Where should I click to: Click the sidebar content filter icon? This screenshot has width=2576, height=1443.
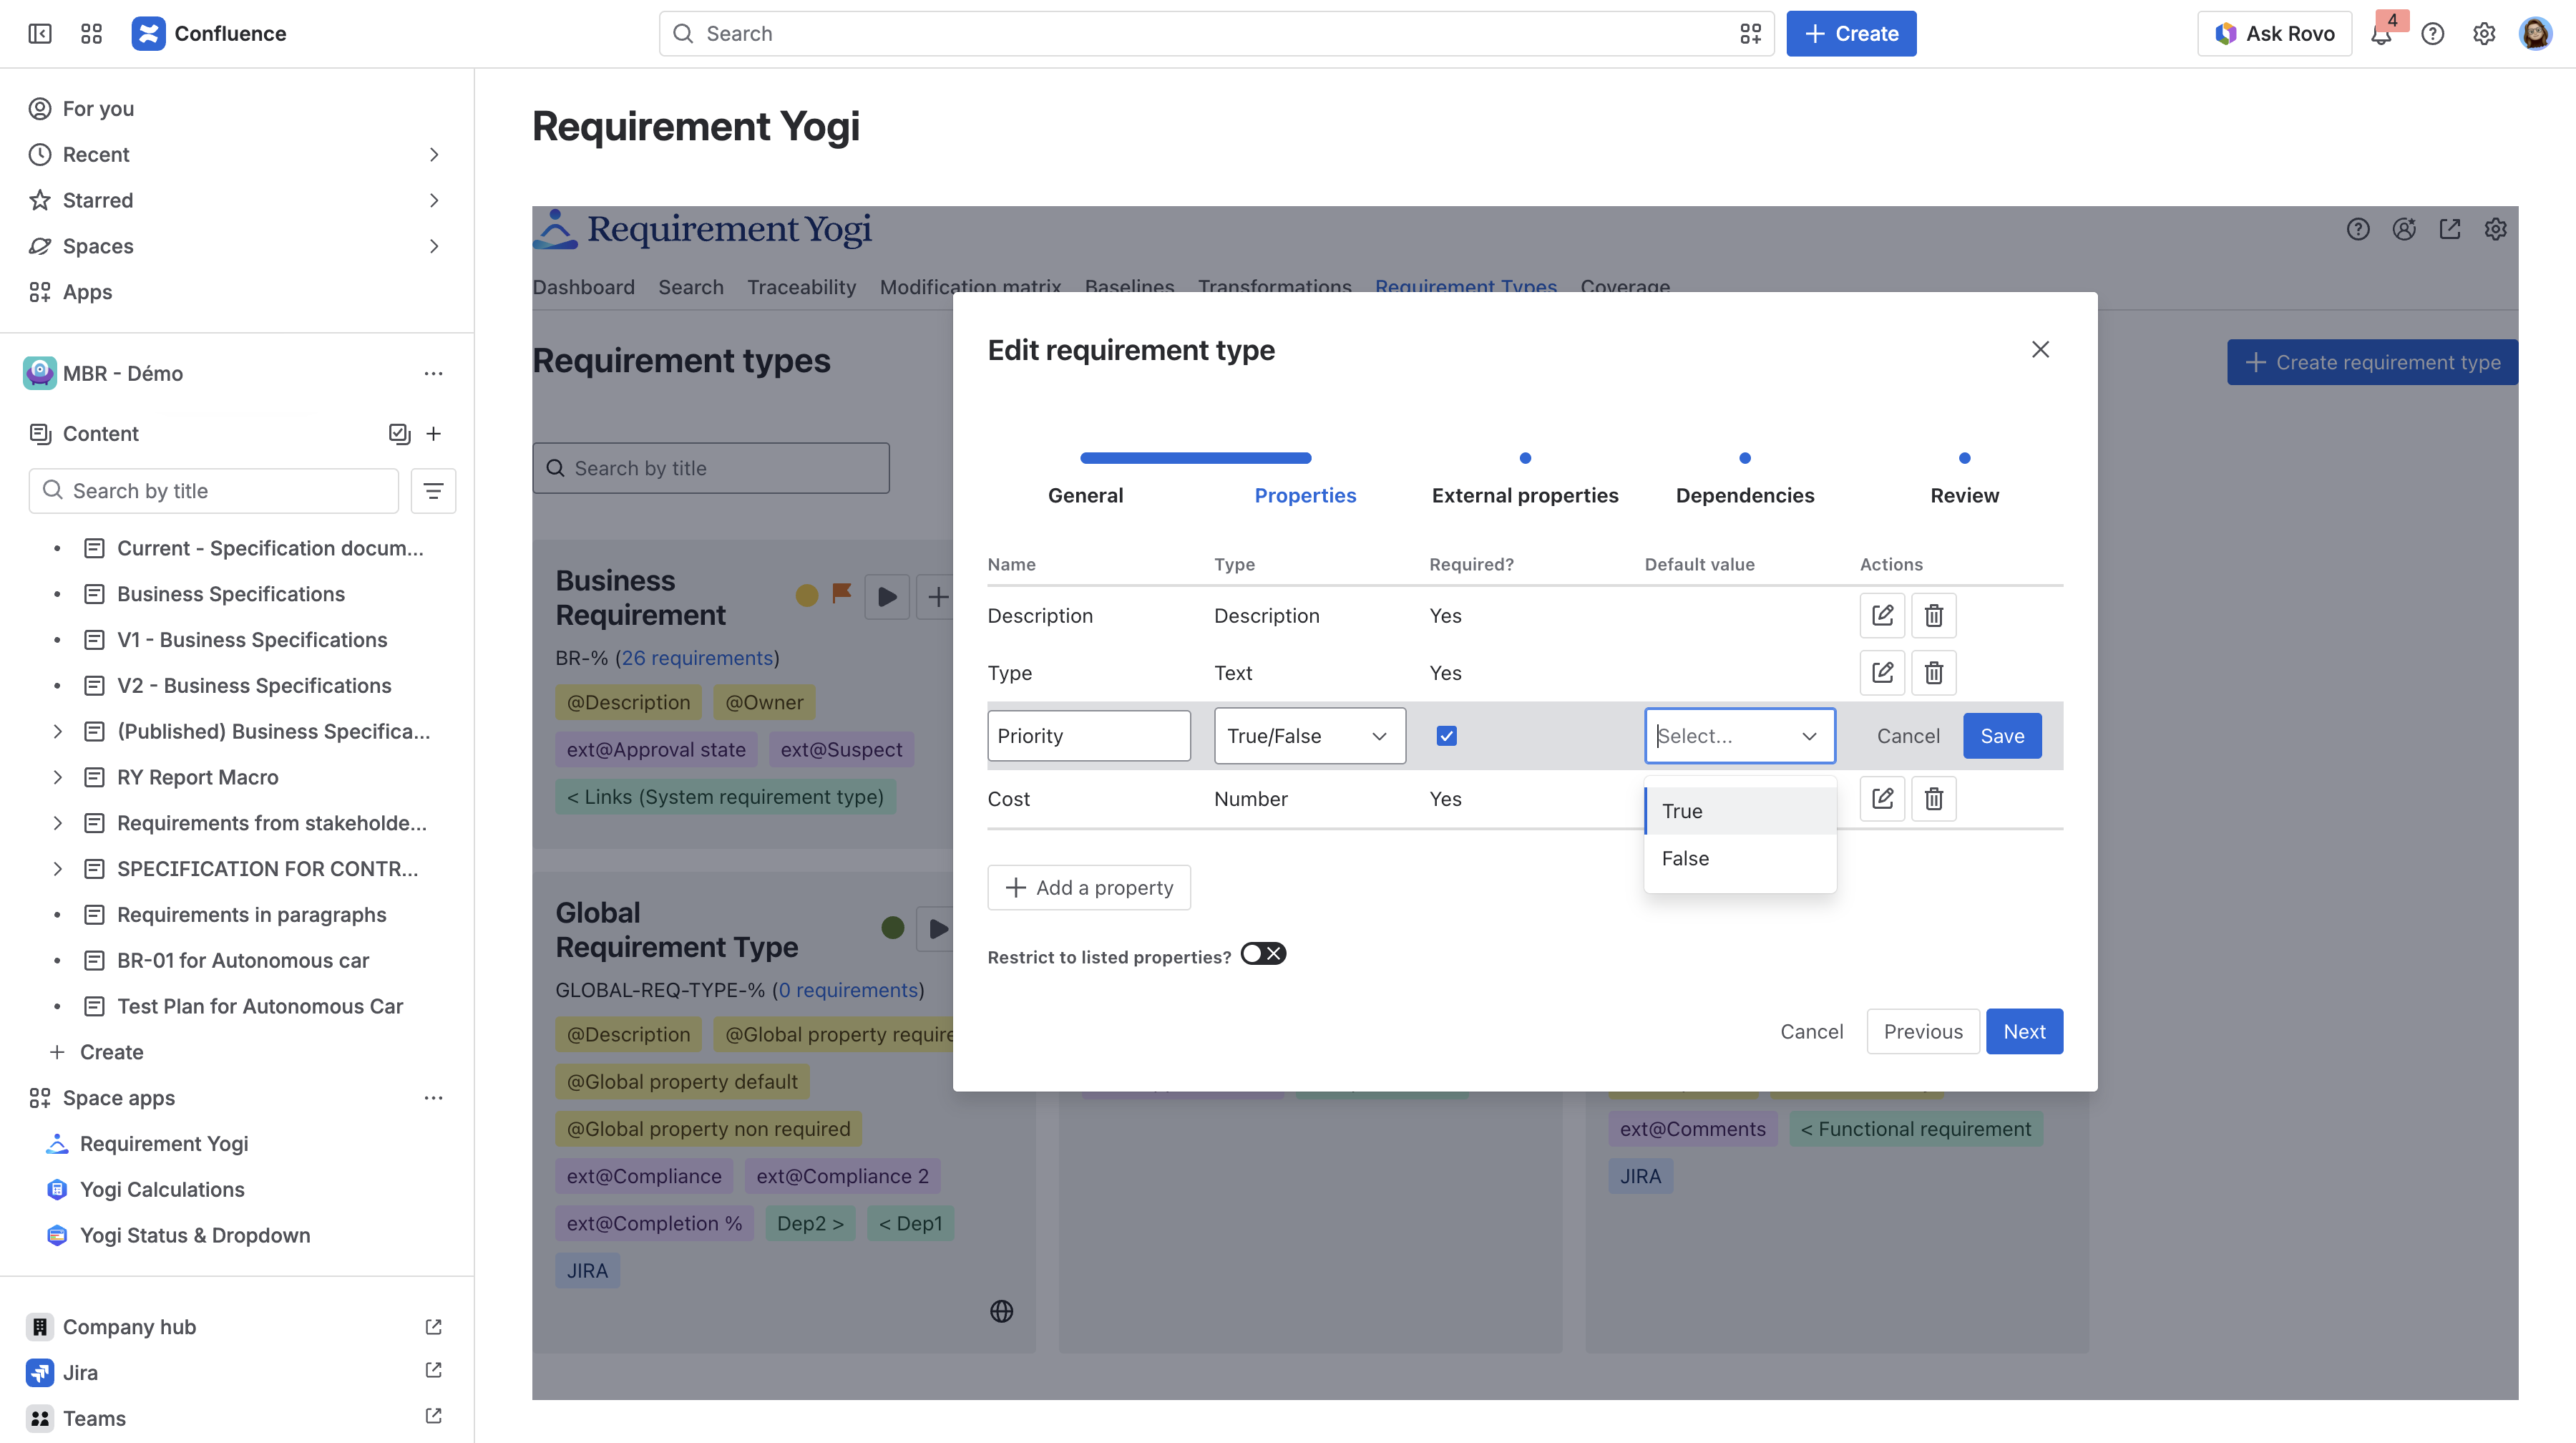pos(433,491)
